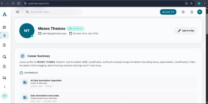Click the large MT profile picture
Image resolution: width=208 pixels, height=104 pixels.
[27, 31]
